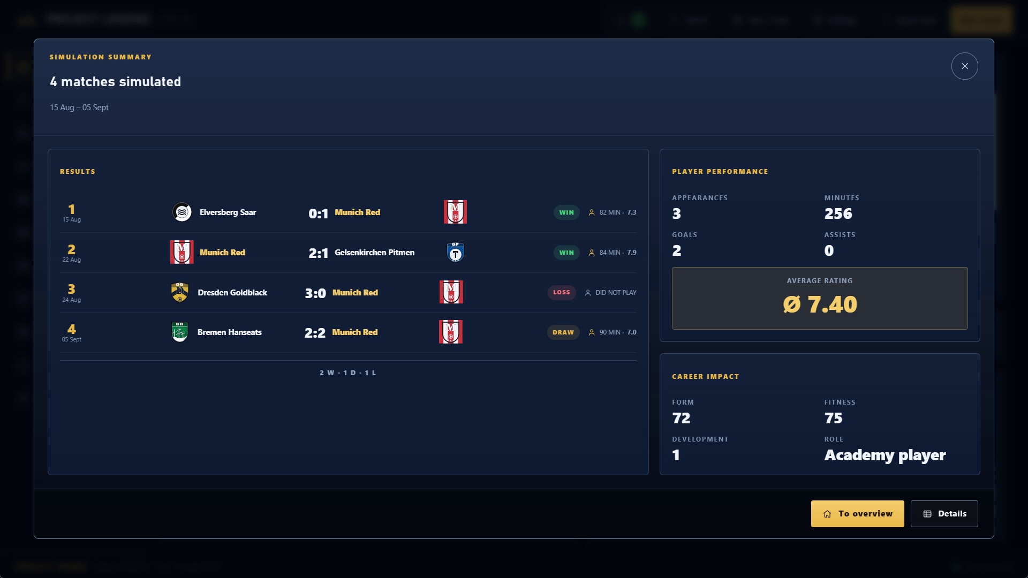Click the player icon beside 90 MIN
1028x578 pixels.
pos(592,332)
